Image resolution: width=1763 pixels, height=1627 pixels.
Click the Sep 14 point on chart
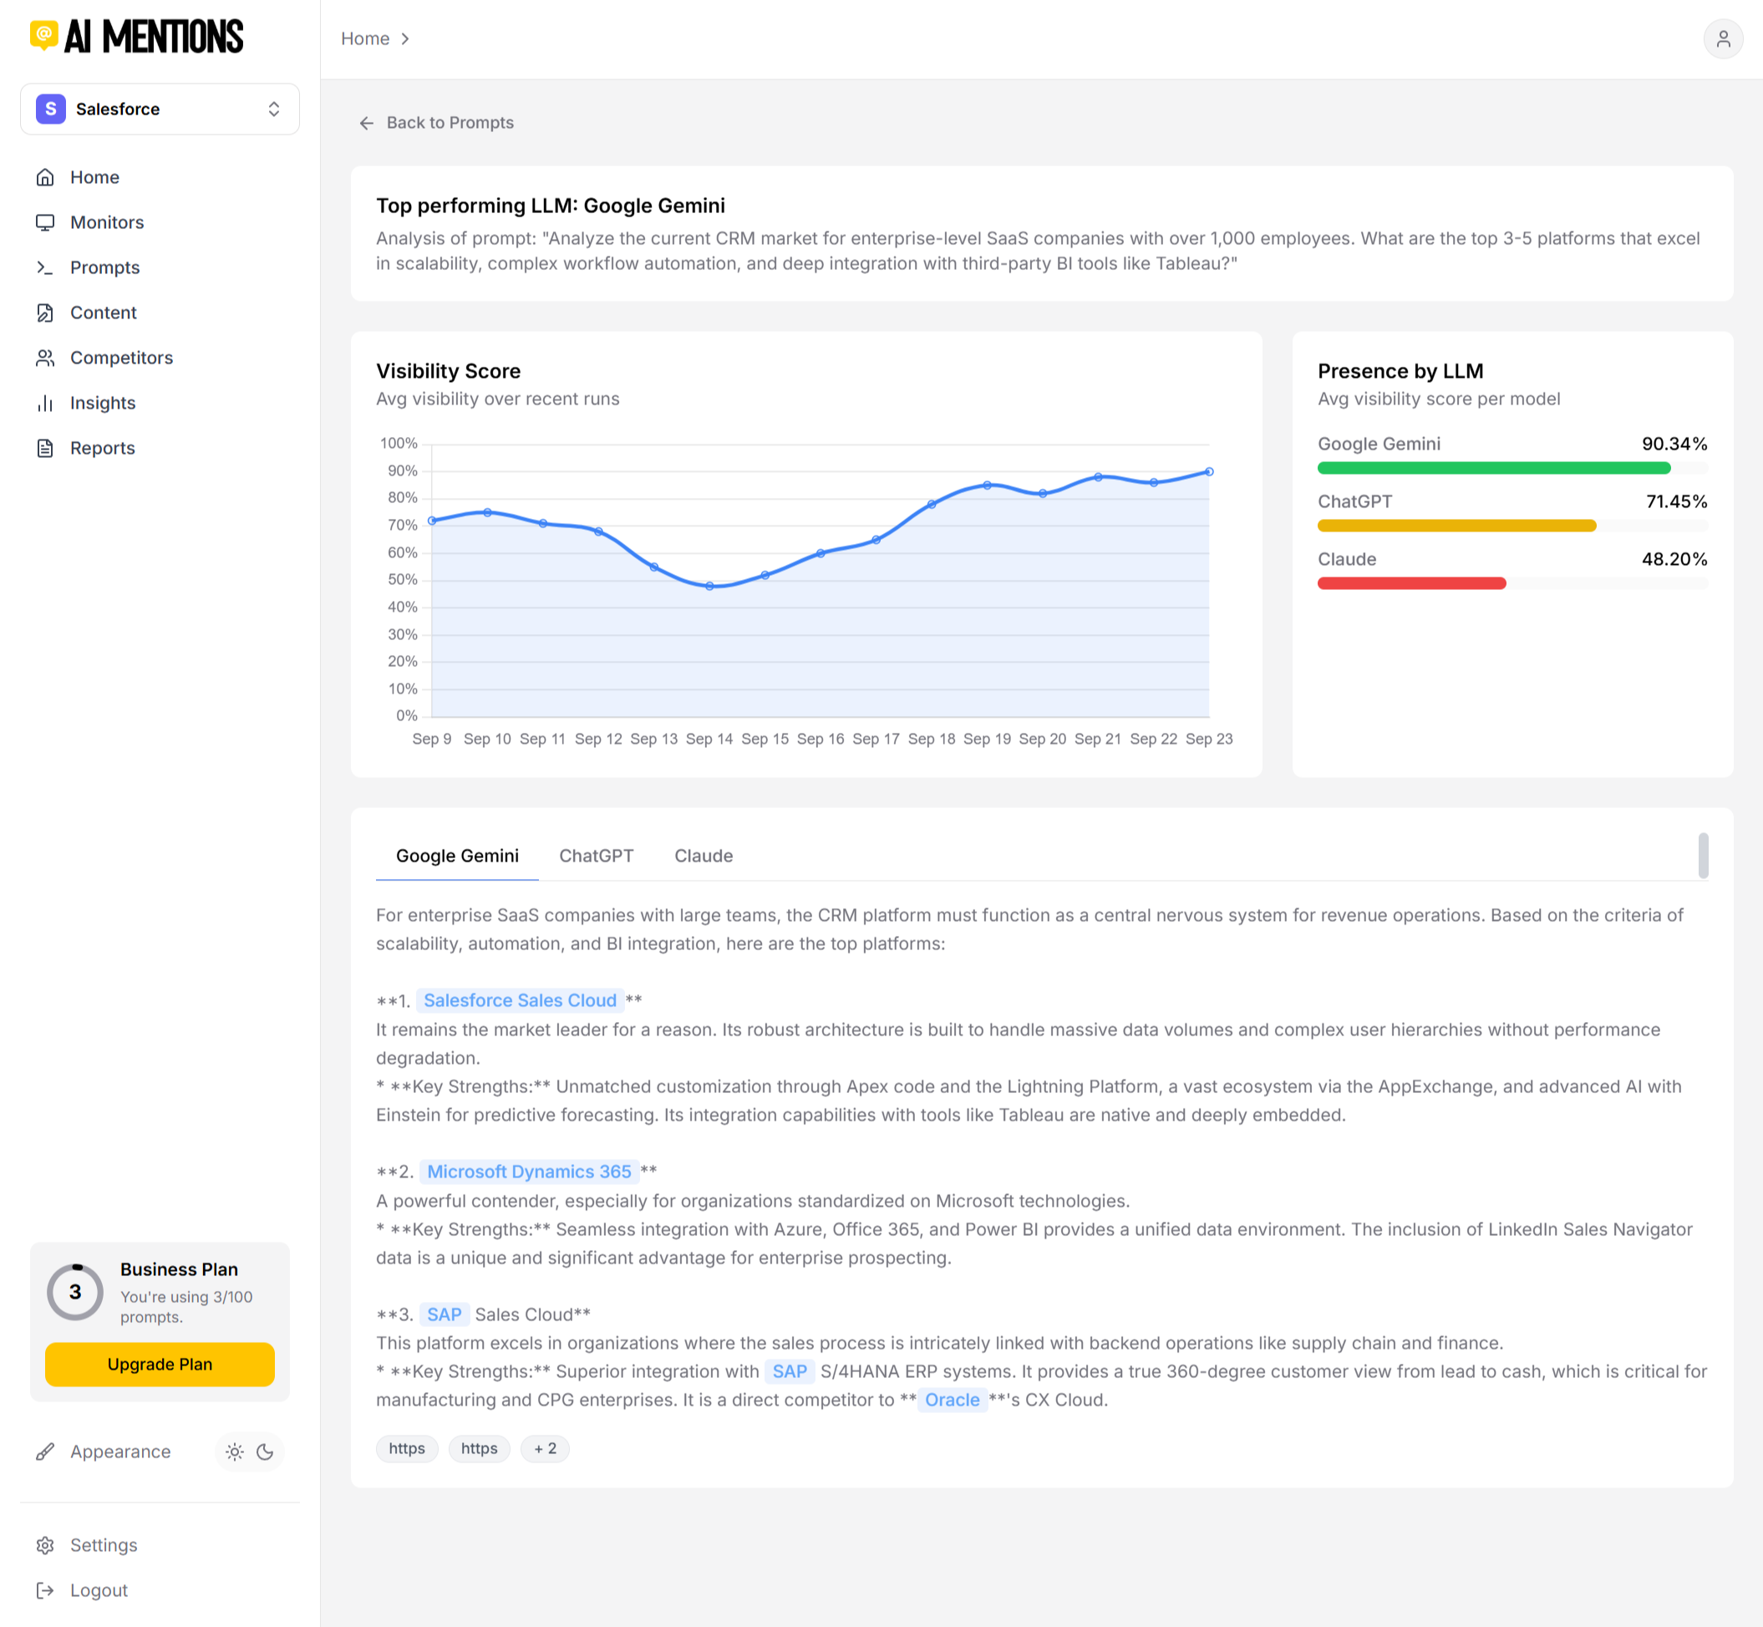click(x=709, y=586)
